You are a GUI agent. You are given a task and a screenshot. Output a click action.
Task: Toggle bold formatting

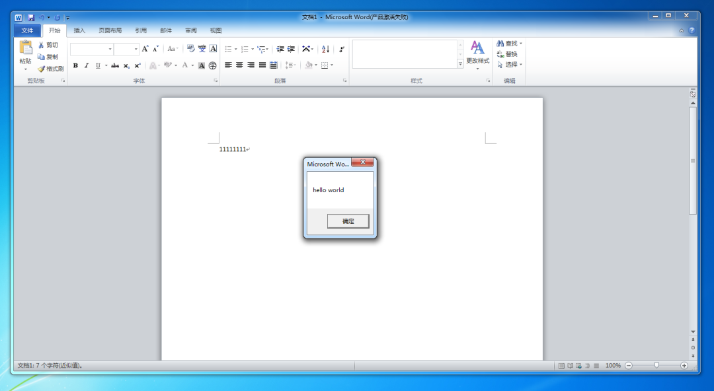pos(75,65)
